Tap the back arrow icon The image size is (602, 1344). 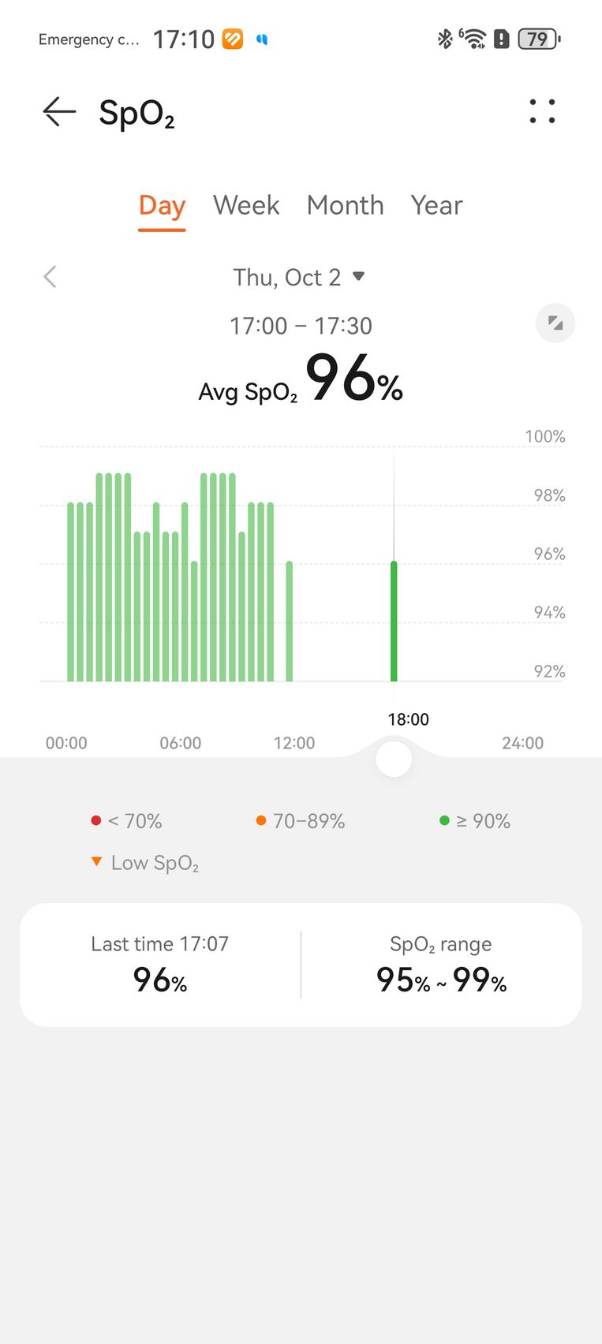point(59,112)
